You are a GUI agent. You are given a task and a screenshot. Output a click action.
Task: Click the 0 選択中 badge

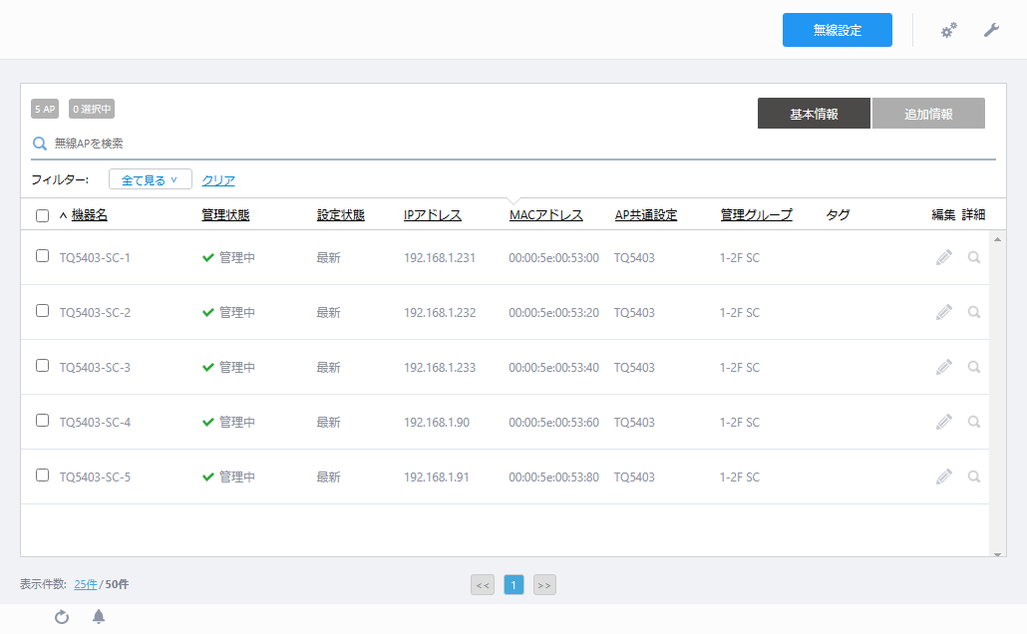click(x=92, y=109)
